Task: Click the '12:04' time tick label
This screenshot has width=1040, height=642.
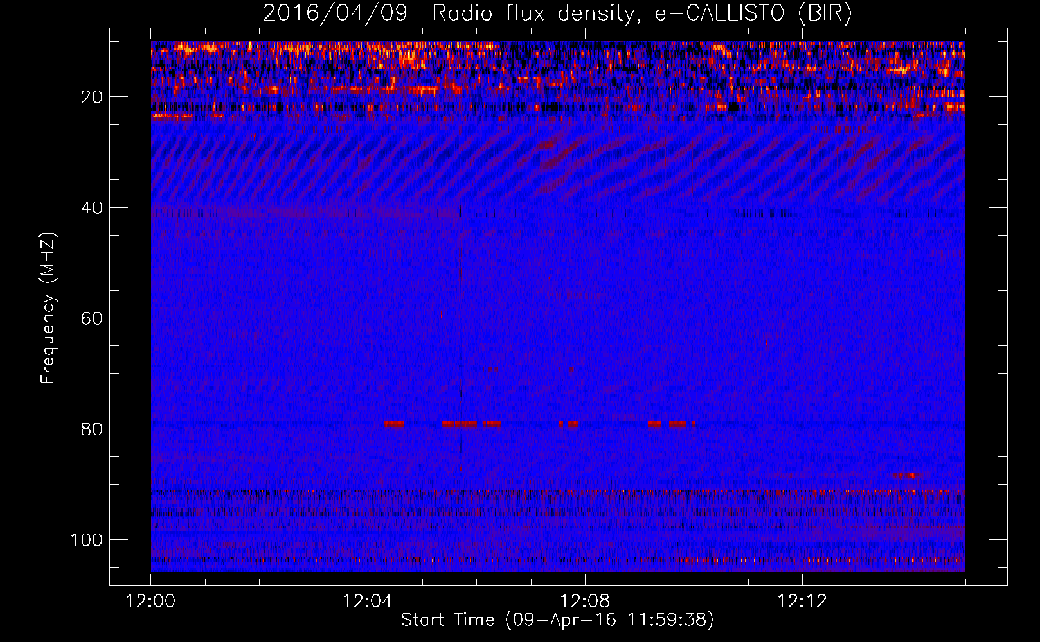Action: tap(368, 602)
